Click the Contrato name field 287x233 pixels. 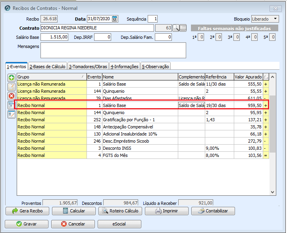click(x=97, y=28)
